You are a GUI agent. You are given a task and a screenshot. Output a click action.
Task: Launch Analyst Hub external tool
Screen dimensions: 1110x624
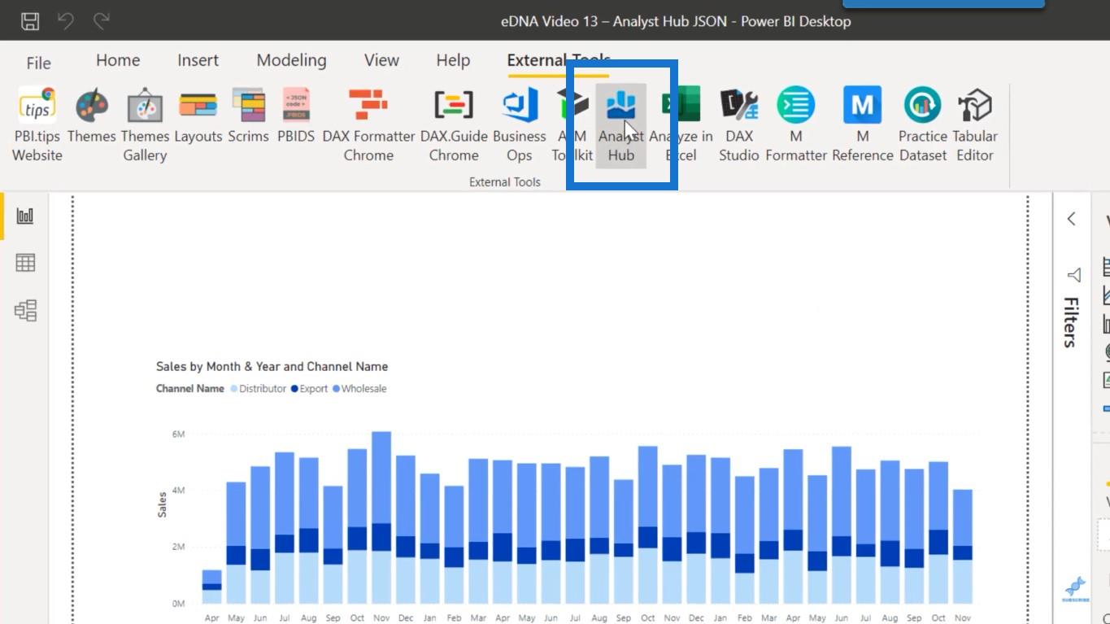(621, 124)
